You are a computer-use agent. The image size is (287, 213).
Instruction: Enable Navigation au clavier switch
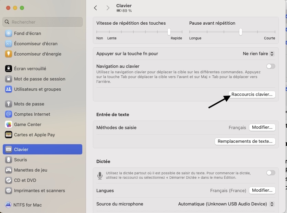coord(271,66)
